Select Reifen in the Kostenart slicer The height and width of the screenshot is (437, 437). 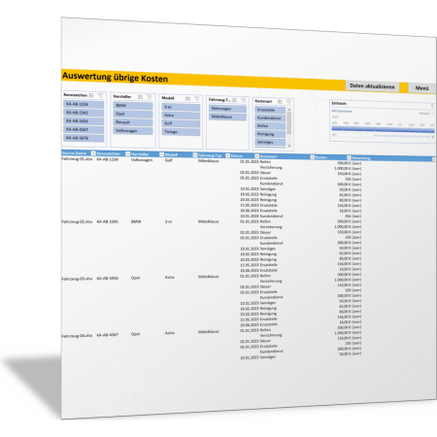[270, 126]
